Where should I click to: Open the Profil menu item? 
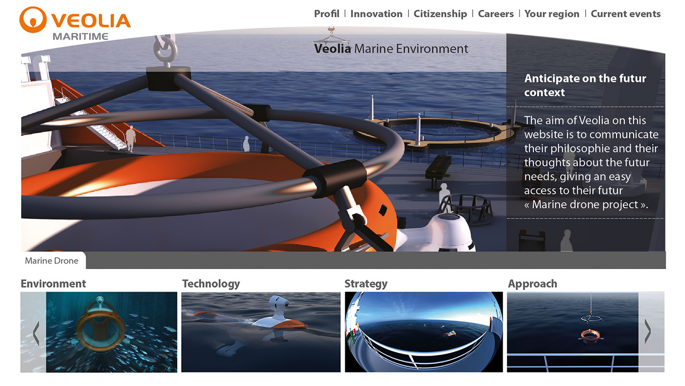point(327,14)
